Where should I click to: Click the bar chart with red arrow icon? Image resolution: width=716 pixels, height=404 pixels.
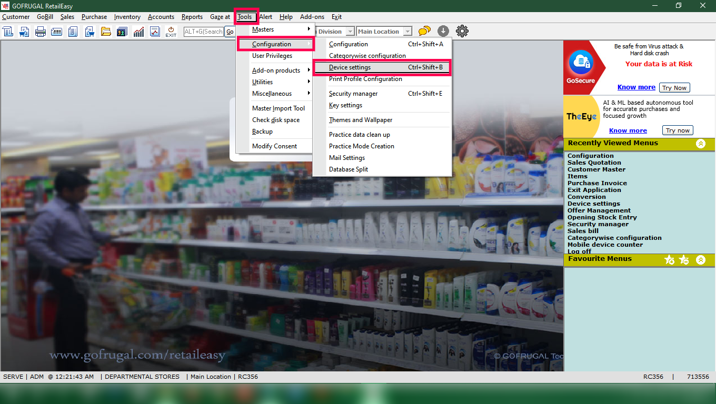tap(138, 32)
